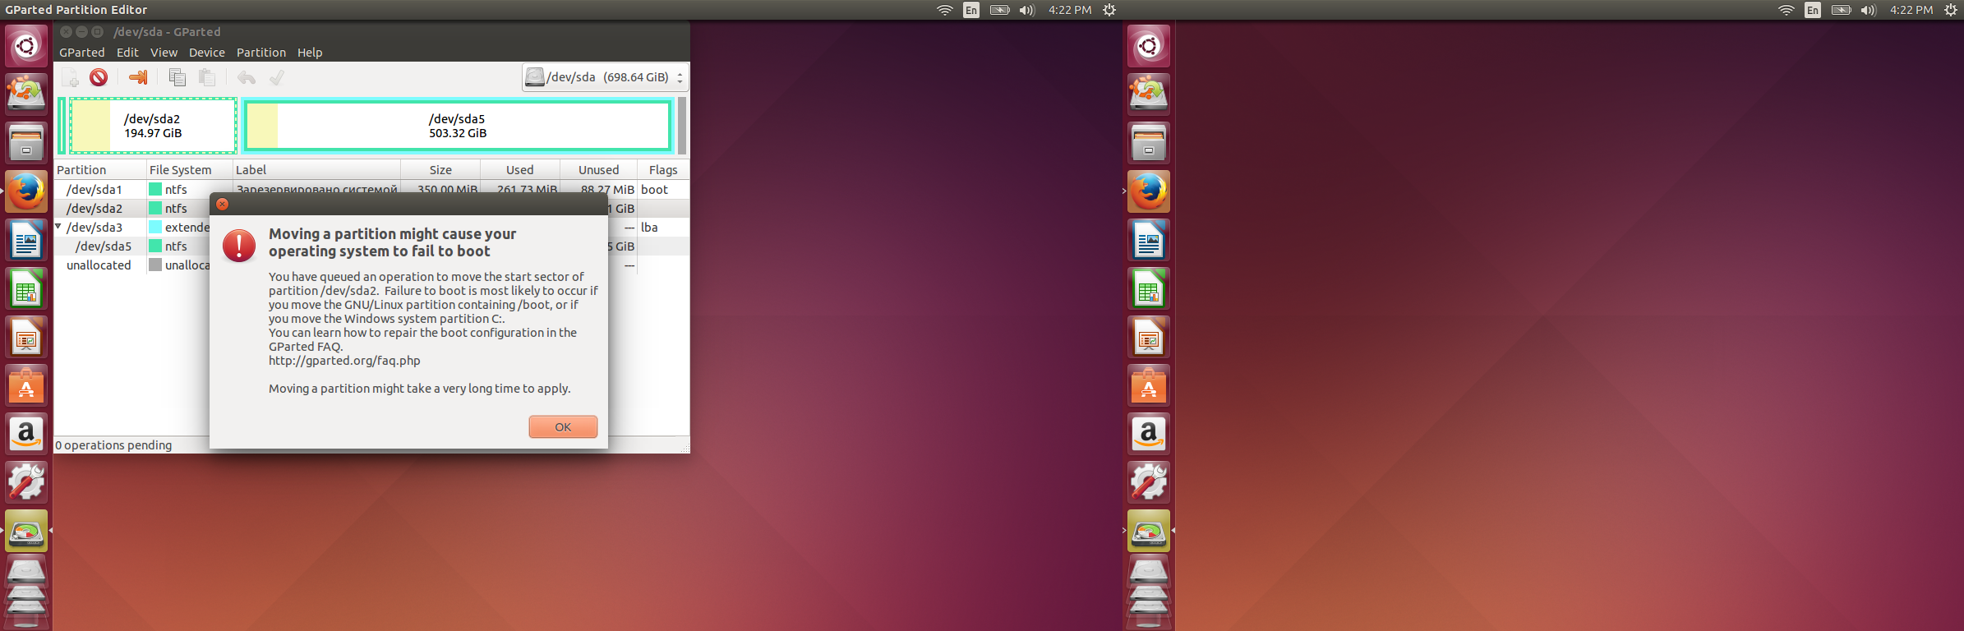
Task: Click the red Delete partition toolbar icon
Action: [x=99, y=77]
